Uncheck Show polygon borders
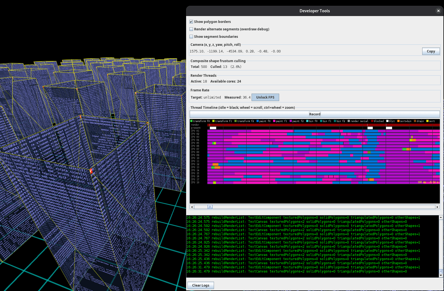This screenshot has width=444, height=291. (191, 22)
